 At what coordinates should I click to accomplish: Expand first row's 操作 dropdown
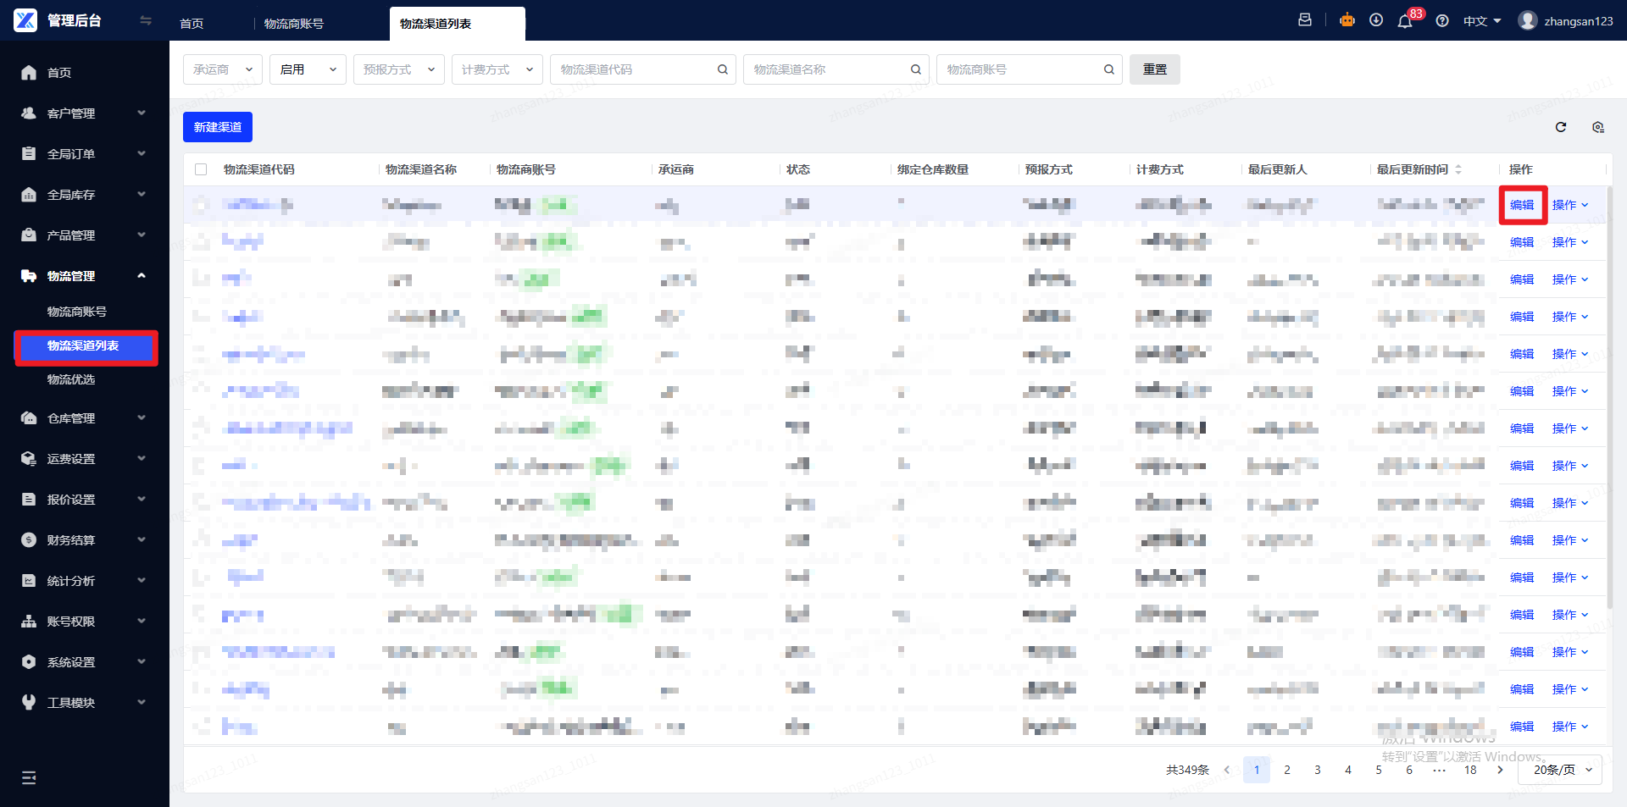tap(1570, 205)
